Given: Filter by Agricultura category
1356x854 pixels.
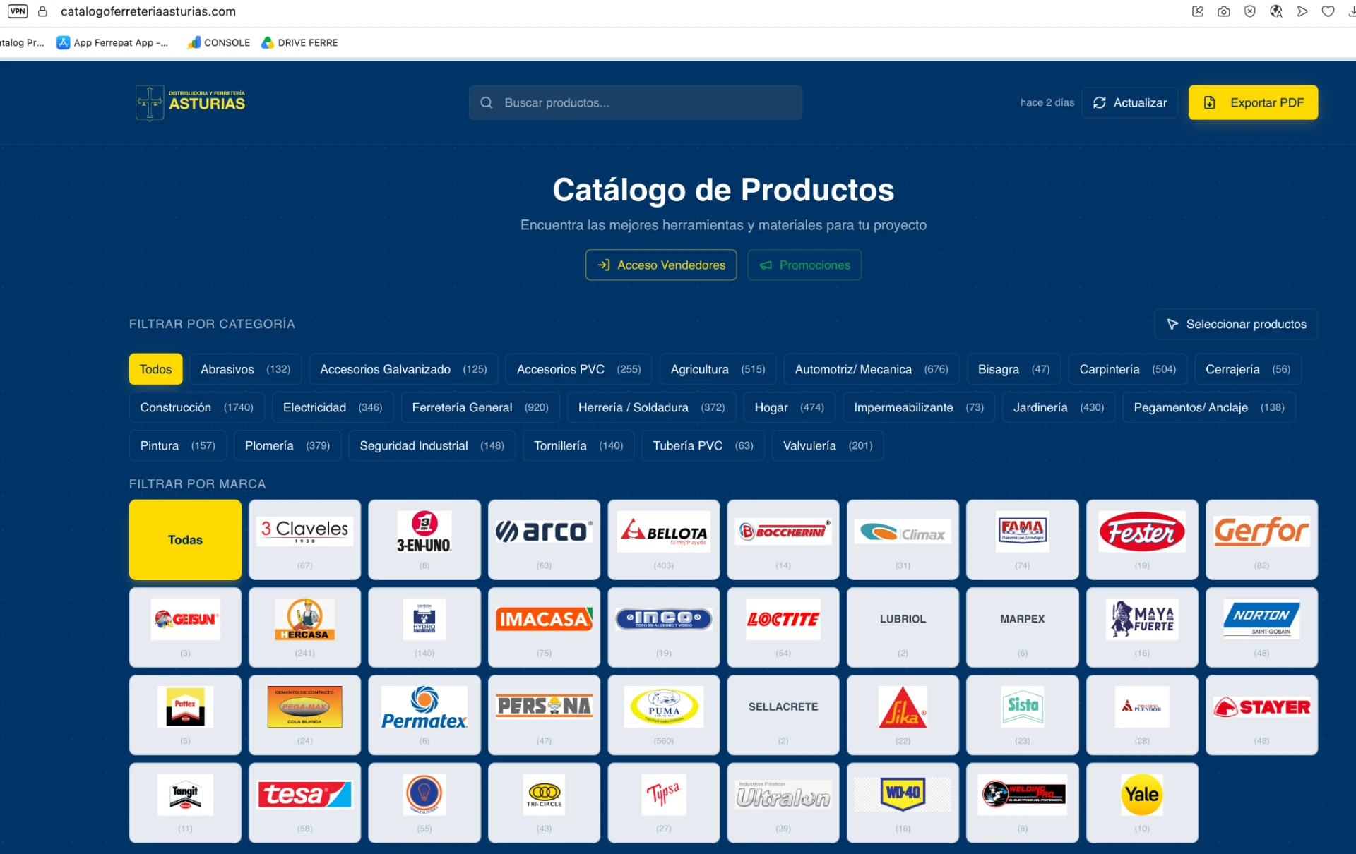Looking at the screenshot, I should click(x=718, y=369).
